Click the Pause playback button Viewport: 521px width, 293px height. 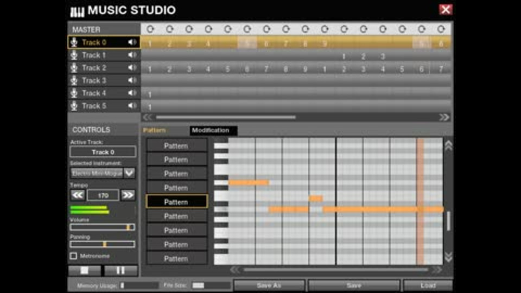pyautogui.click(x=120, y=270)
